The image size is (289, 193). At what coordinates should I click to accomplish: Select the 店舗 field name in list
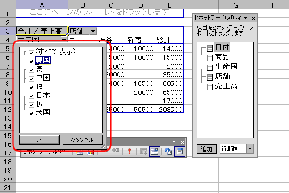coord(223,76)
